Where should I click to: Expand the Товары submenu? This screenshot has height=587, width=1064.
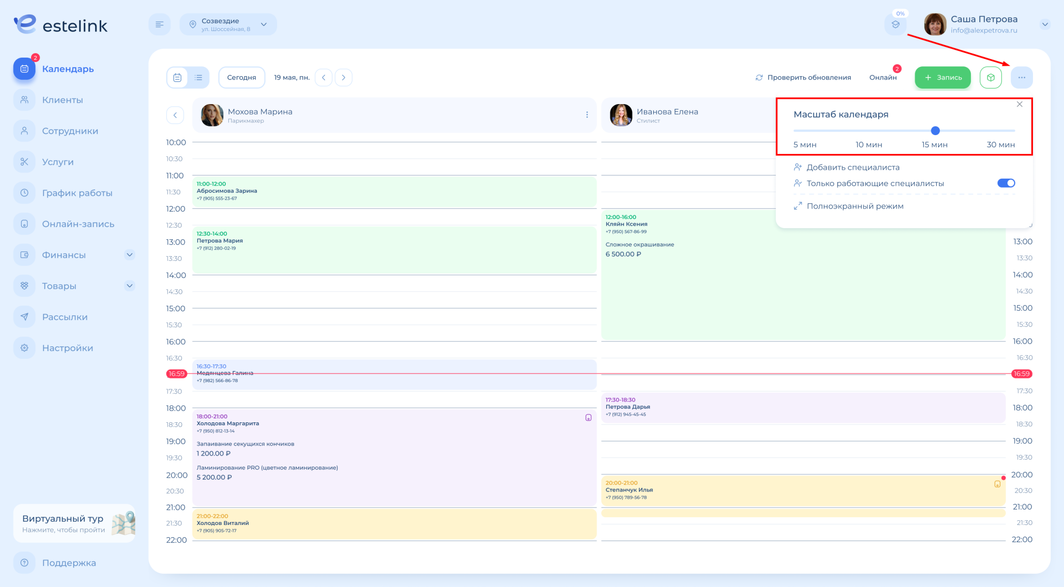(x=129, y=286)
